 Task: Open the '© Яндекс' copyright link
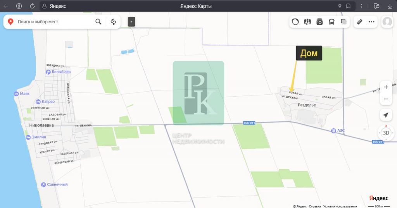click(300, 206)
